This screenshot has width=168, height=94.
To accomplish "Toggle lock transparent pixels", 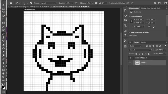I will [136, 54].
